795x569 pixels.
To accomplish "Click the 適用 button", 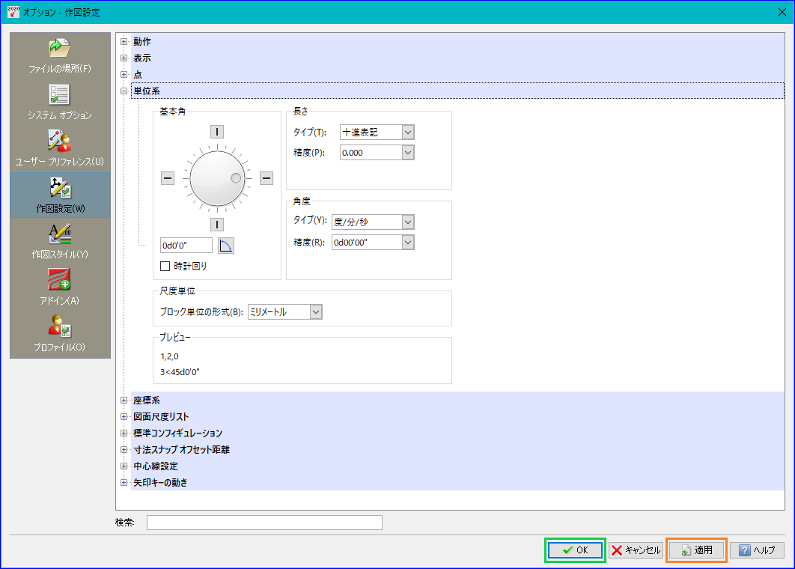I will (696, 550).
